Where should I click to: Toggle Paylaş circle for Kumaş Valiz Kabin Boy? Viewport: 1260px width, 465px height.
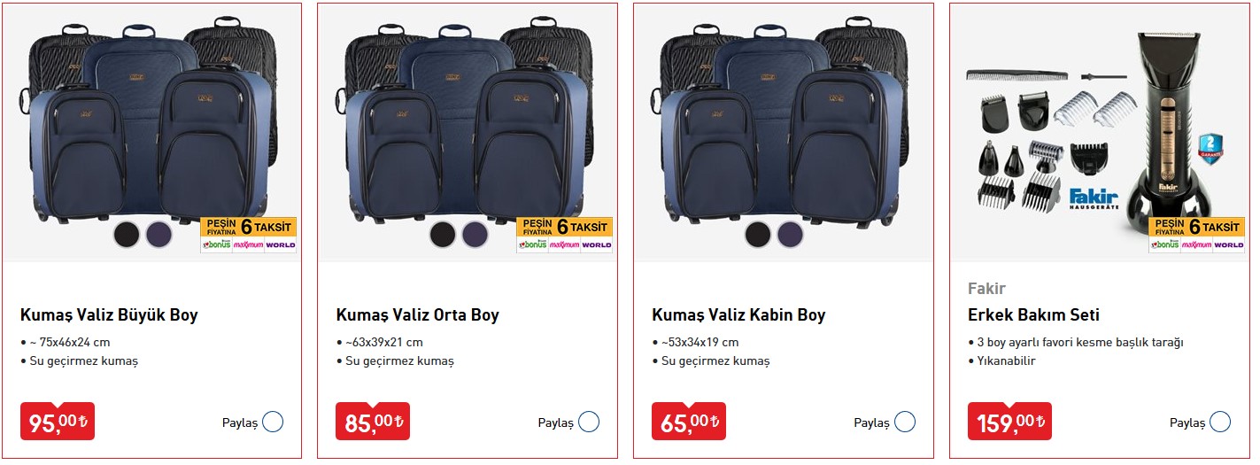tap(904, 422)
